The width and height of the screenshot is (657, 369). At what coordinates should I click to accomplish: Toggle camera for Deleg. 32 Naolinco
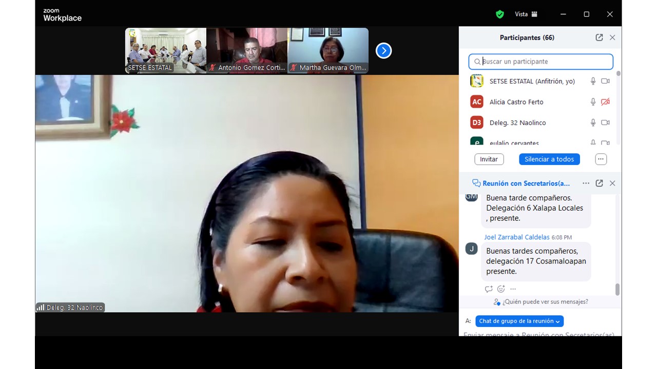(x=605, y=122)
